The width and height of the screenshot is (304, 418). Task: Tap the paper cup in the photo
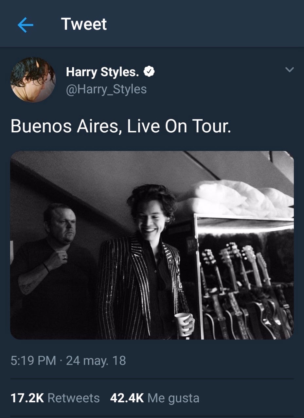[182, 324]
